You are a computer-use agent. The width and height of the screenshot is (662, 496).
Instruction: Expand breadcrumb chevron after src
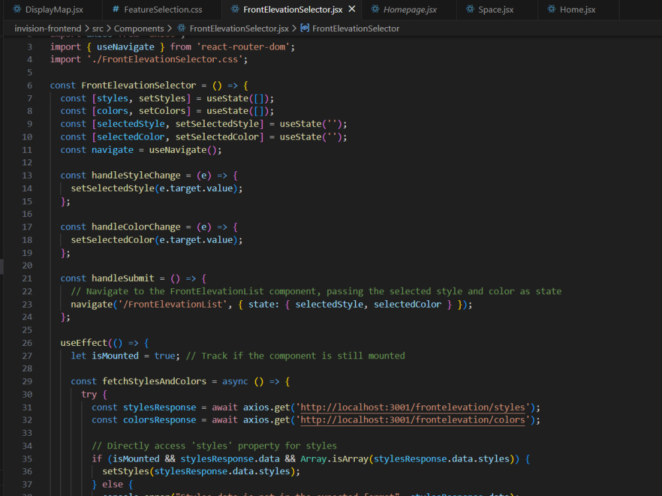click(109, 28)
